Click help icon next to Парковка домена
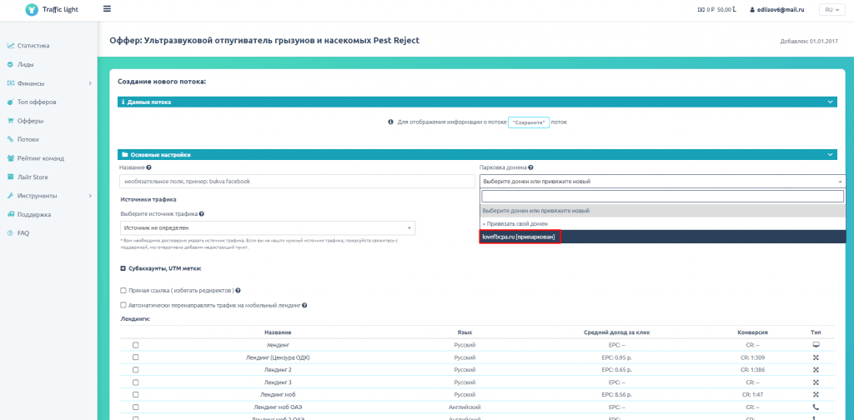Viewport: 854px width, 420px height. click(x=530, y=168)
